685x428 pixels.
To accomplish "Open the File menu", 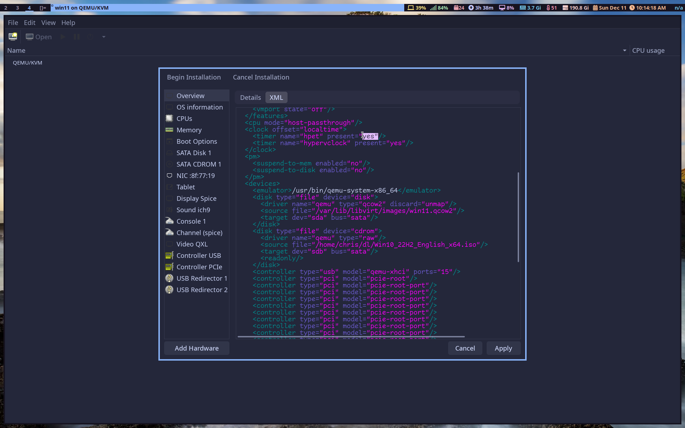I will [13, 22].
